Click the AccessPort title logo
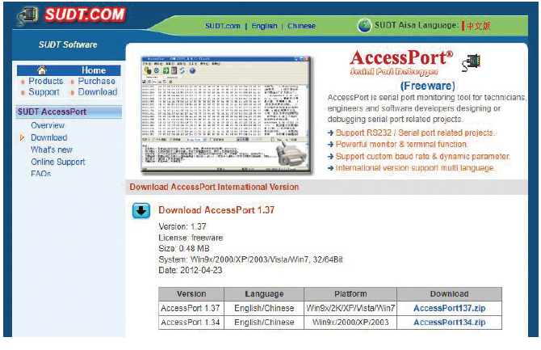The width and height of the screenshot is (541, 350). [x=401, y=63]
